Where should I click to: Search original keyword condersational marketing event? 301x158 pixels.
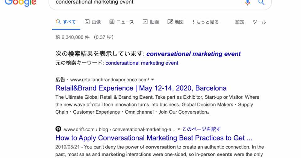click(x=142, y=63)
